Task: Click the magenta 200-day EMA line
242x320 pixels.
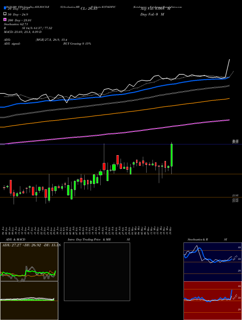Action: pos(114,133)
